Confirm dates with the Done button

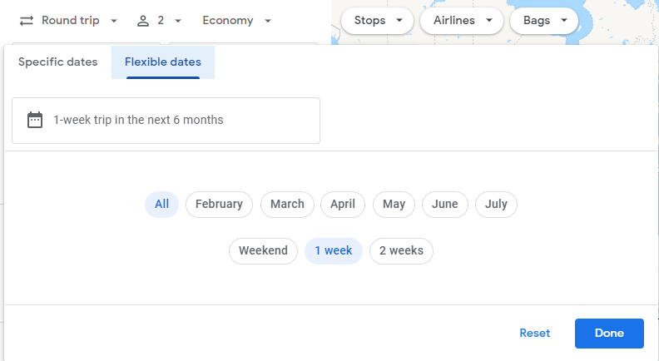click(x=609, y=334)
